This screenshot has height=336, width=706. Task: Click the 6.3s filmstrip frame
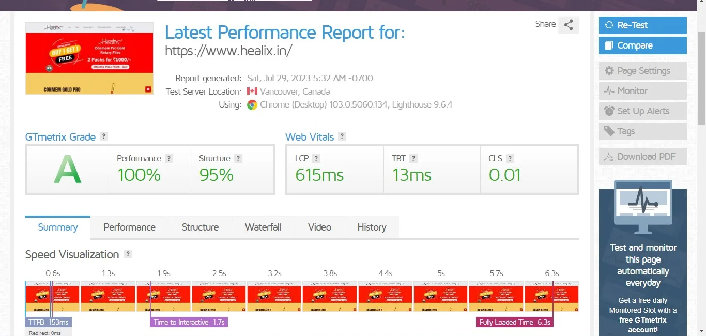click(x=552, y=296)
